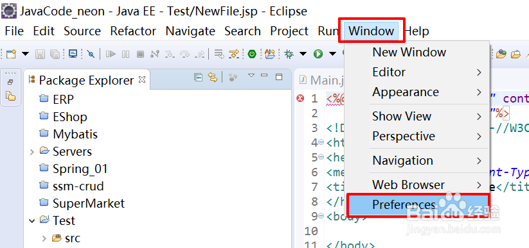Click the error marker on line 1
Image resolution: width=529 pixels, height=248 pixels.
300,98
